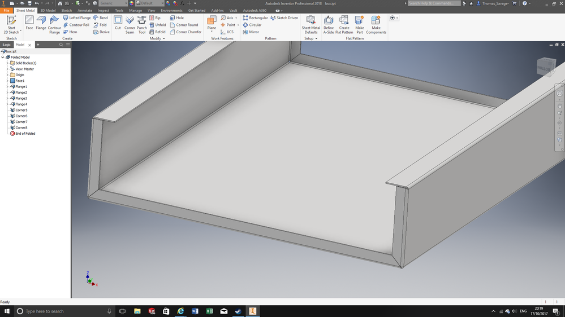
Task: Switch to the 3D Model tab
Action: pos(48,10)
